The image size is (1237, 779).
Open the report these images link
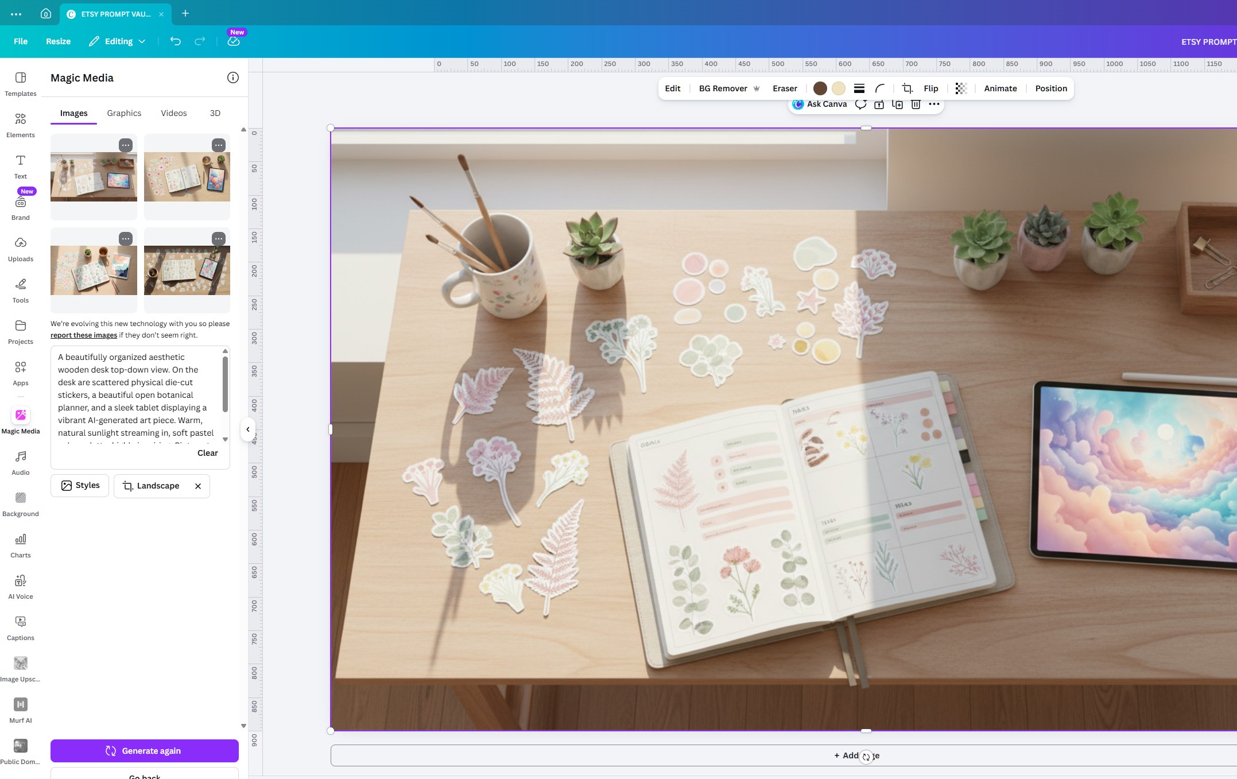pyautogui.click(x=84, y=335)
